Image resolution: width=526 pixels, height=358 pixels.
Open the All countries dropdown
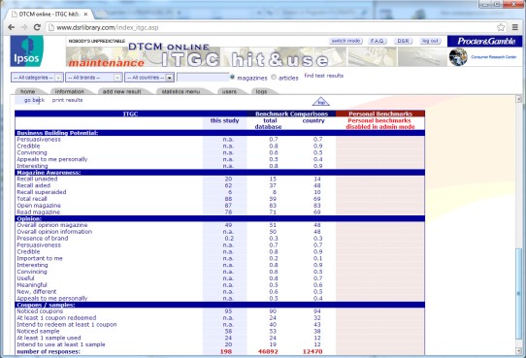pos(149,78)
